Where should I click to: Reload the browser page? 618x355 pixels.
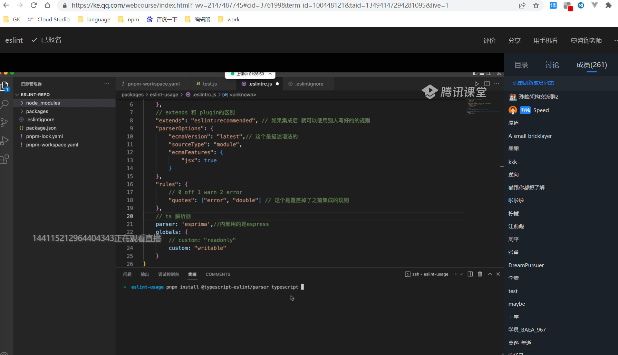click(x=33, y=6)
